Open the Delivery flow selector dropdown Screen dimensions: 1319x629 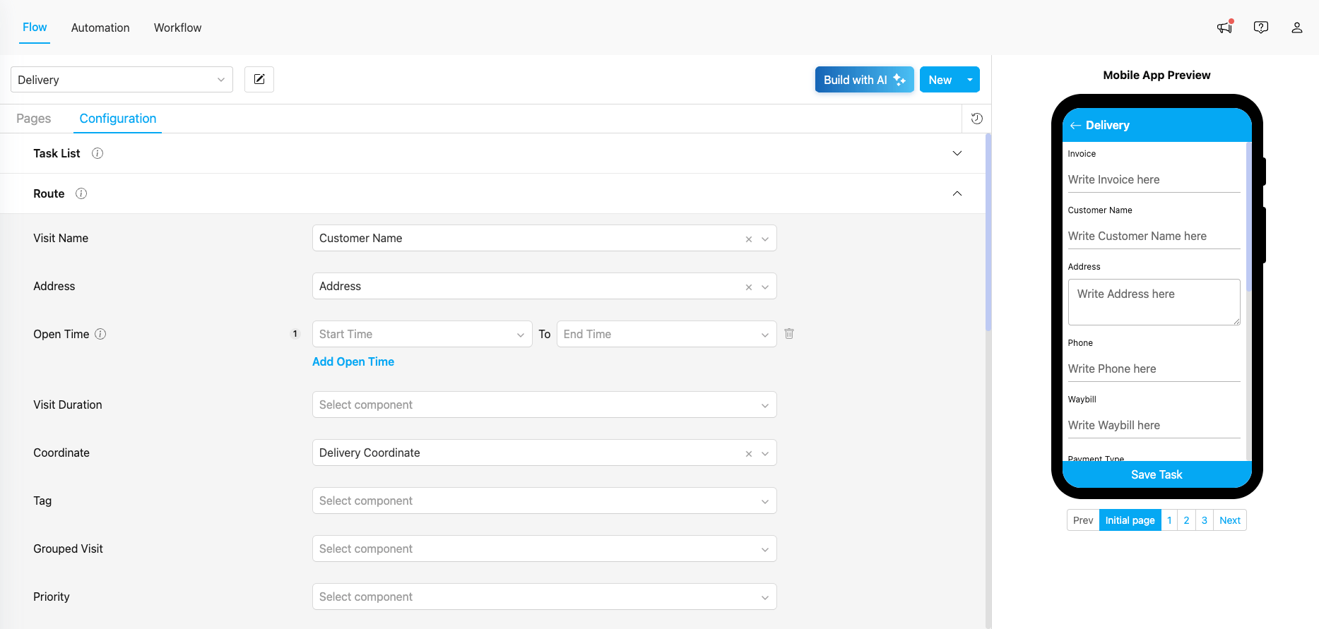(x=122, y=80)
